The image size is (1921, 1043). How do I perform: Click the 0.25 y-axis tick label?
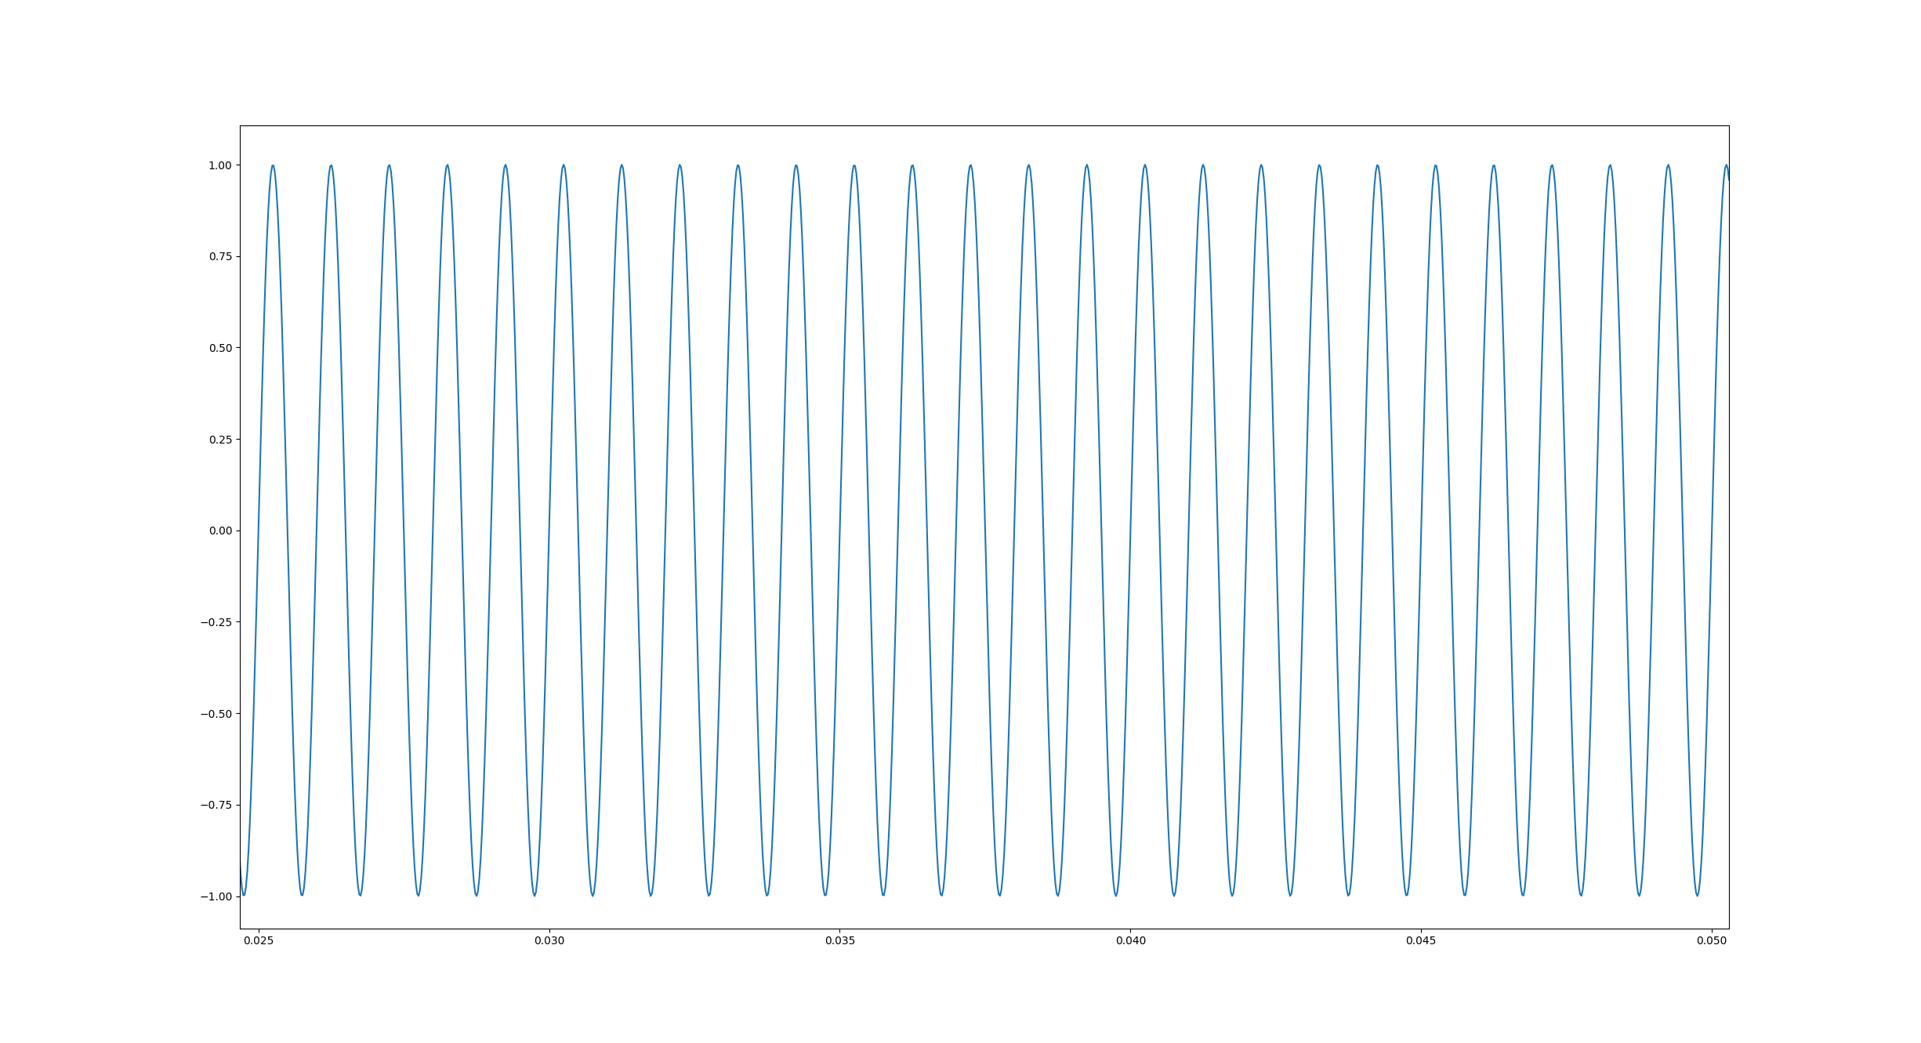[220, 440]
